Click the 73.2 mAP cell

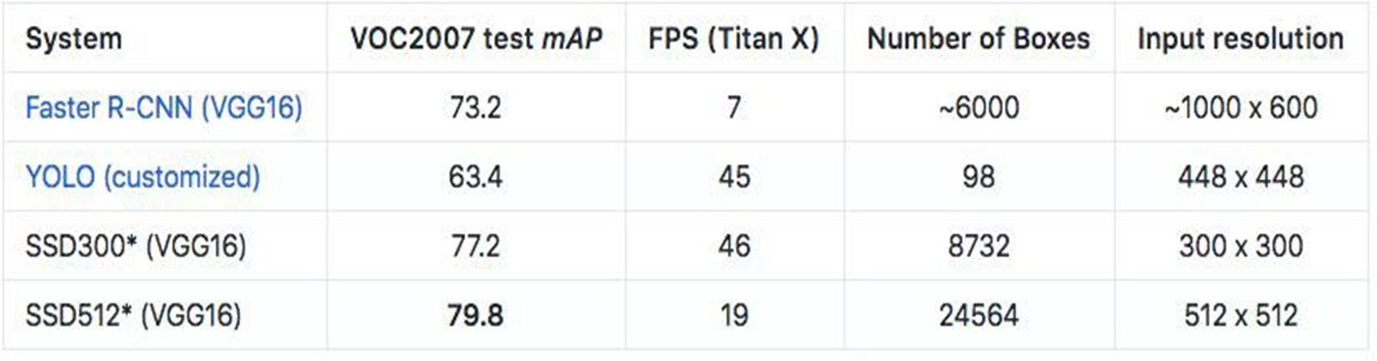pyautogui.click(x=475, y=108)
